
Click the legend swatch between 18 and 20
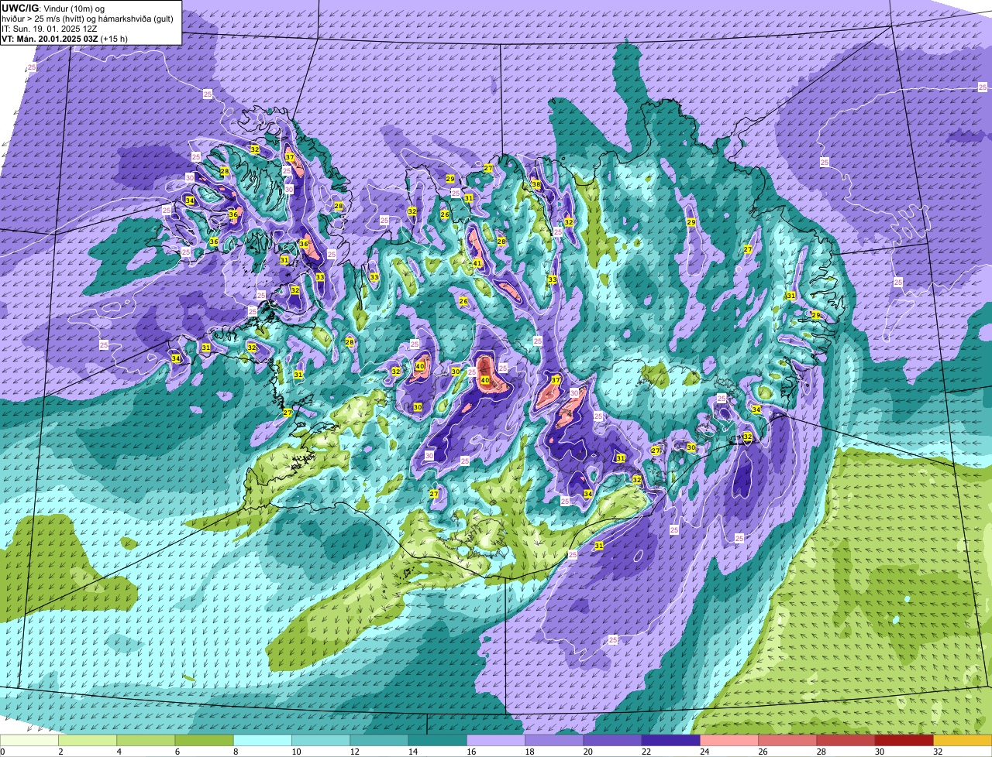pos(554,740)
